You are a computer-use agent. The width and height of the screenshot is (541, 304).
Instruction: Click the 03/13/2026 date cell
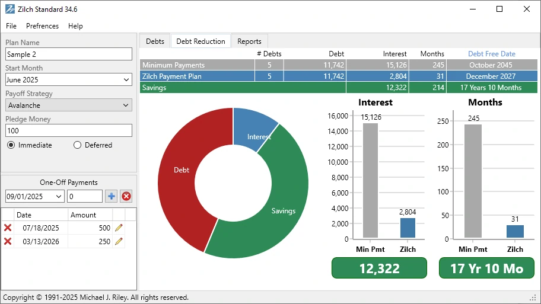41,241
